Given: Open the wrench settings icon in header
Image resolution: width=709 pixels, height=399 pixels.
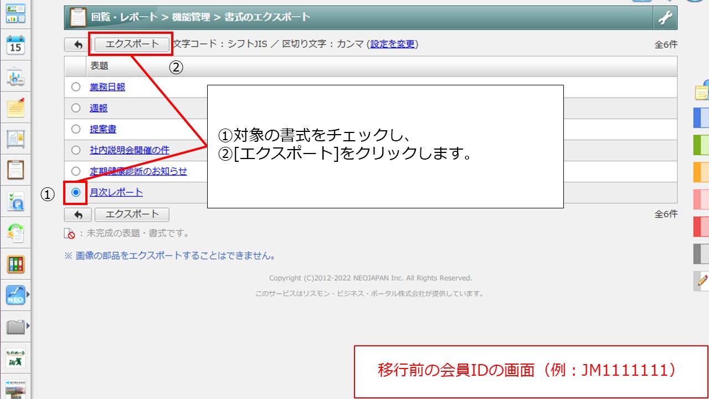Looking at the screenshot, I should (x=665, y=18).
